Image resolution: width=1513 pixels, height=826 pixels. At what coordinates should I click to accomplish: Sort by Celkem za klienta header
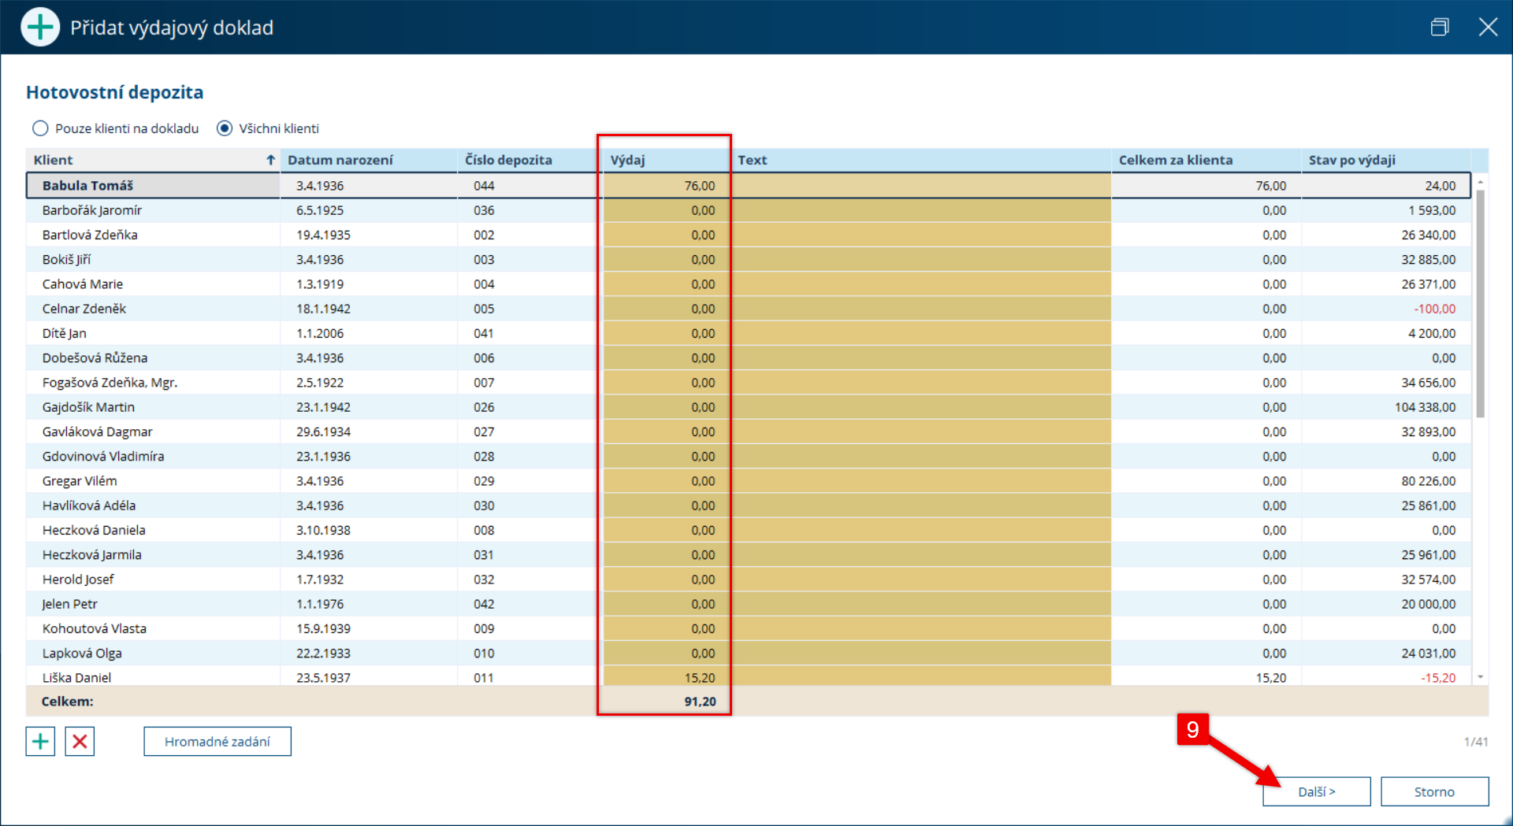[1206, 160]
